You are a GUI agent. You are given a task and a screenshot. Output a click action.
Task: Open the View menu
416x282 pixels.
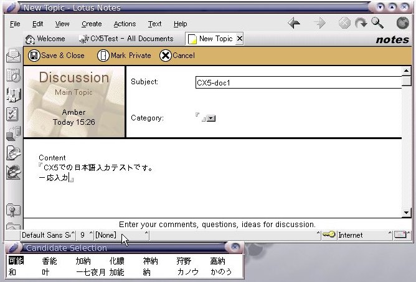point(62,24)
